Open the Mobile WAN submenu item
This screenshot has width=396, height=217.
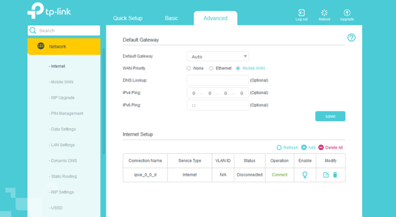pos(61,82)
